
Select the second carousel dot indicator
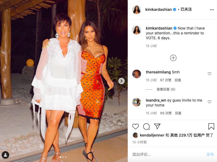click(63, 157)
